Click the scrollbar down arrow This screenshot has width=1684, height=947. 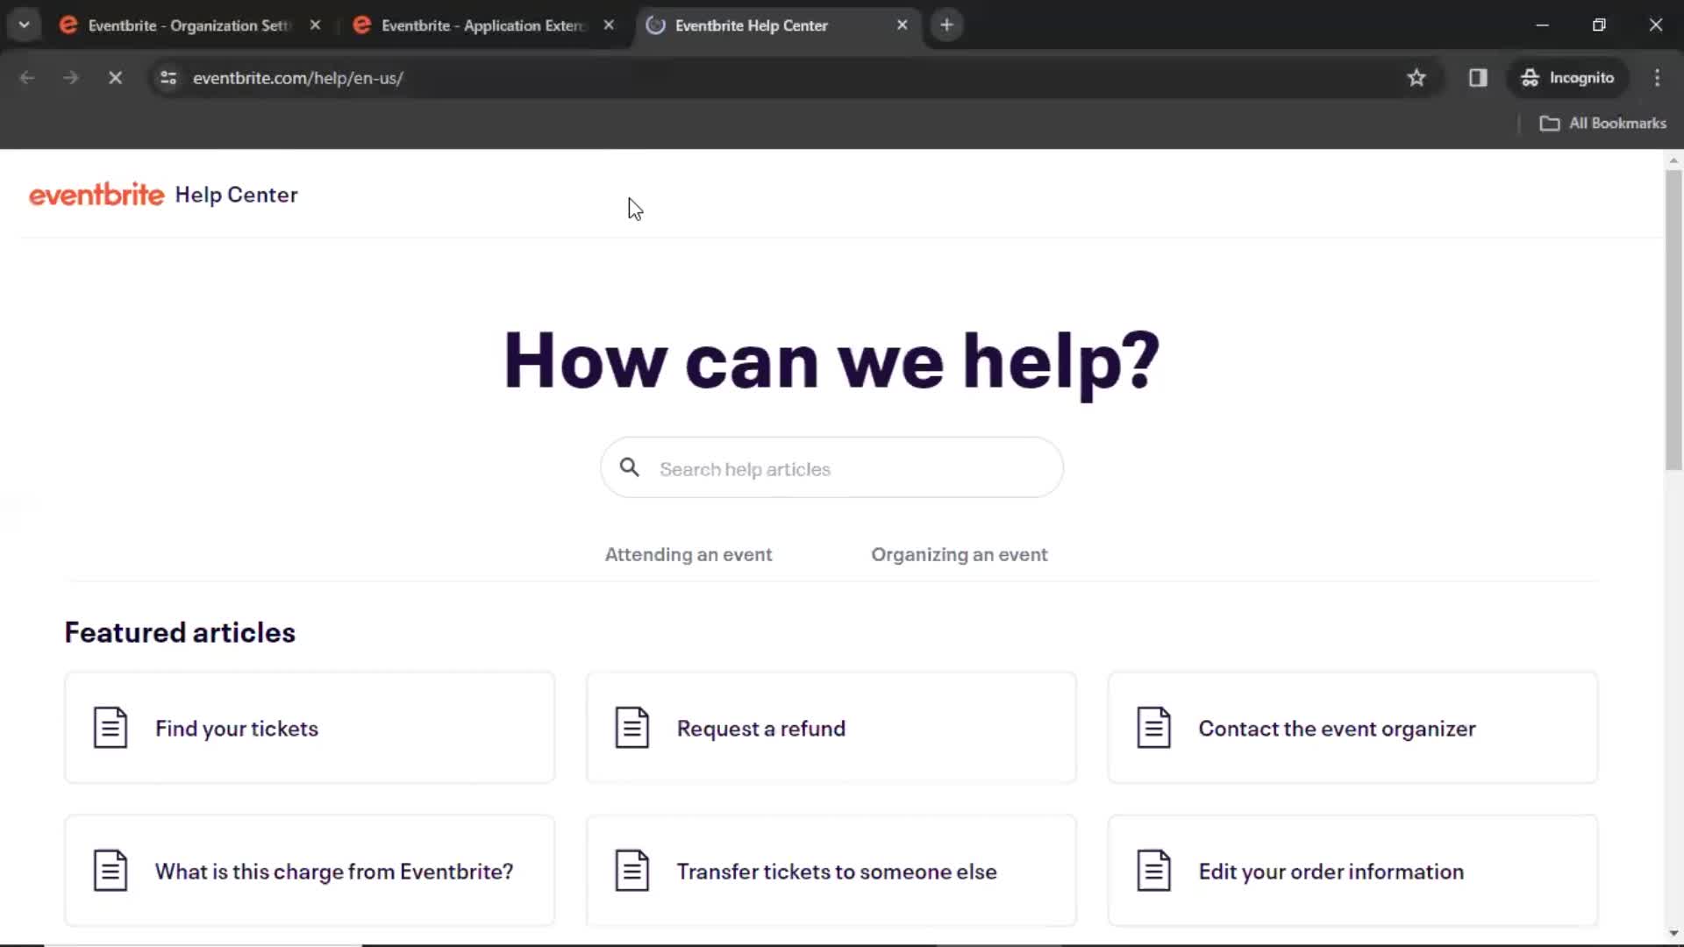click(1673, 933)
